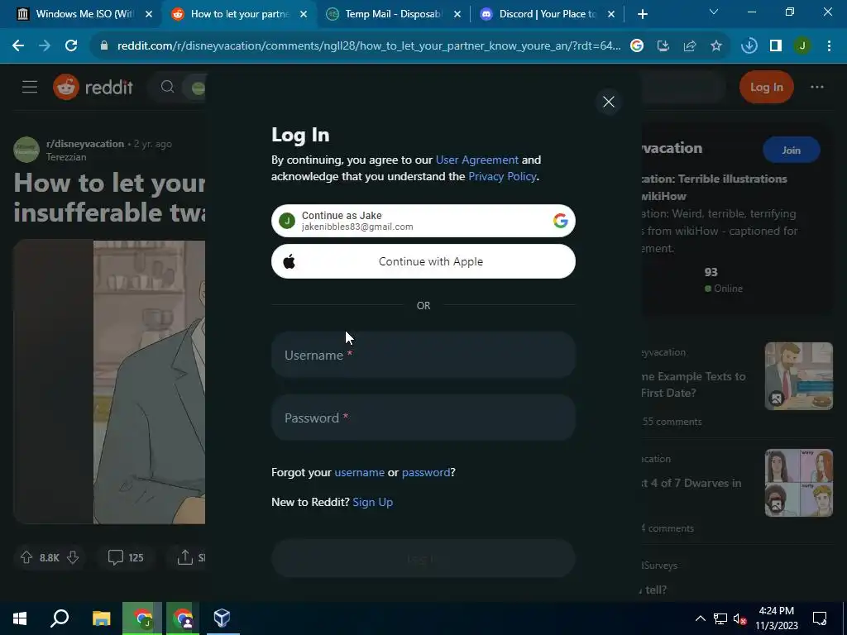Bookmark this page with the star
The height and width of the screenshot is (635, 847).
pos(716,46)
